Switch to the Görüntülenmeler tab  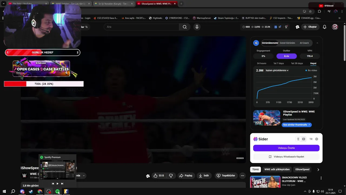pyautogui.click(x=270, y=43)
